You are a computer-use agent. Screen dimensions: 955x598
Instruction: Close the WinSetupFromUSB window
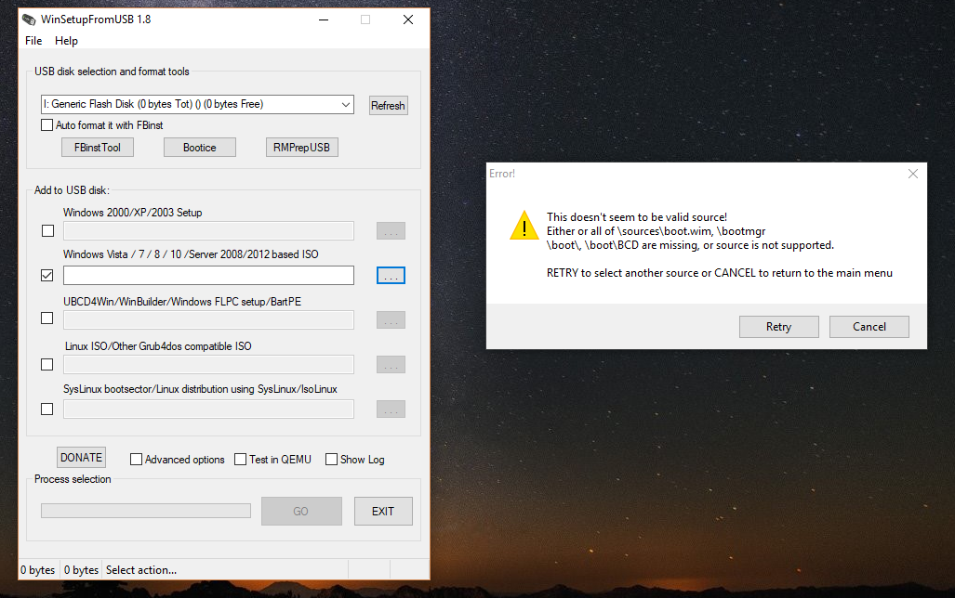coord(408,19)
